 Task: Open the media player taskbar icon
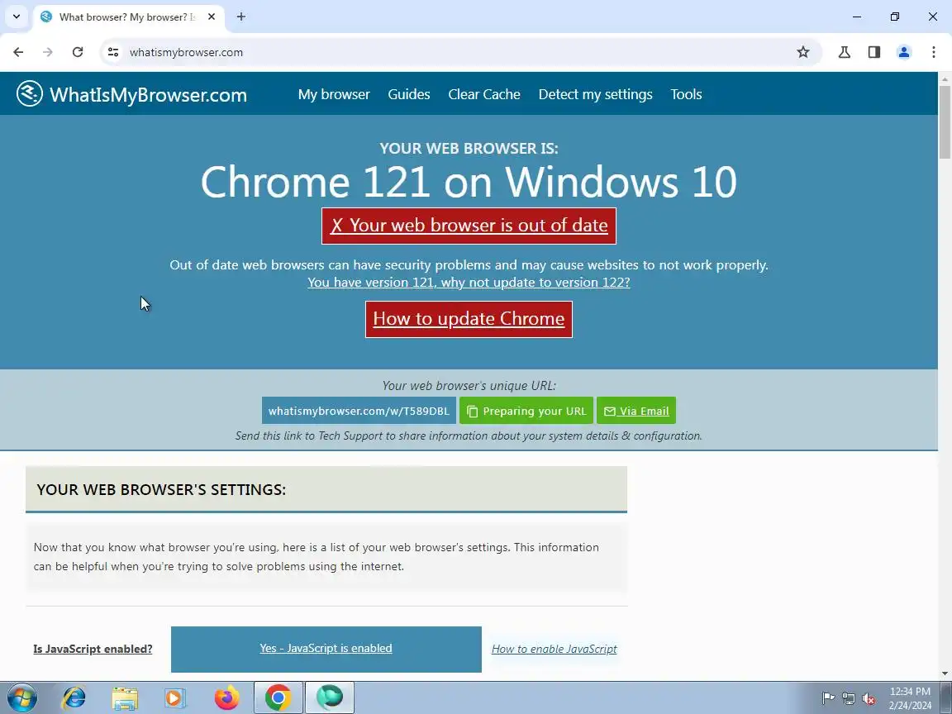point(175,698)
